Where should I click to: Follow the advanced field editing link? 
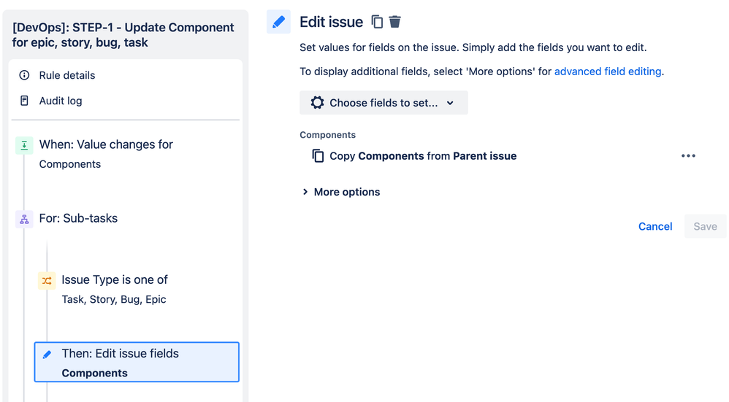click(x=608, y=71)
